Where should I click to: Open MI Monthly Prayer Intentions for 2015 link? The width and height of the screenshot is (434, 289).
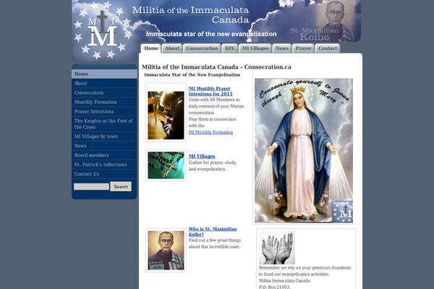pyautogui.click(x=210, y=91)
